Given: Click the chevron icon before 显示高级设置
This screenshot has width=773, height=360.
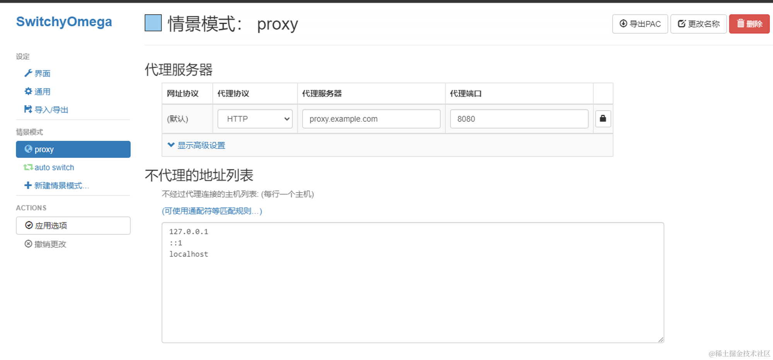Looking at the screenshot, I should point(171,145).
